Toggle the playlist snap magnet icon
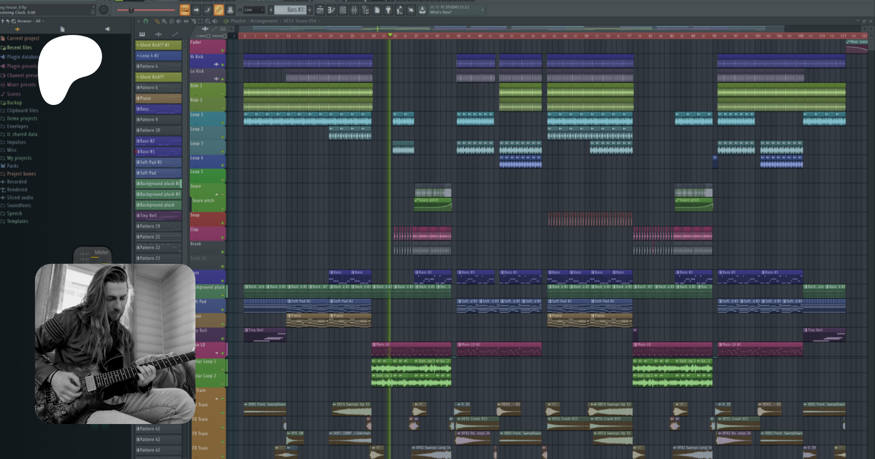This screenshot has height=459, width=875. 146,21
